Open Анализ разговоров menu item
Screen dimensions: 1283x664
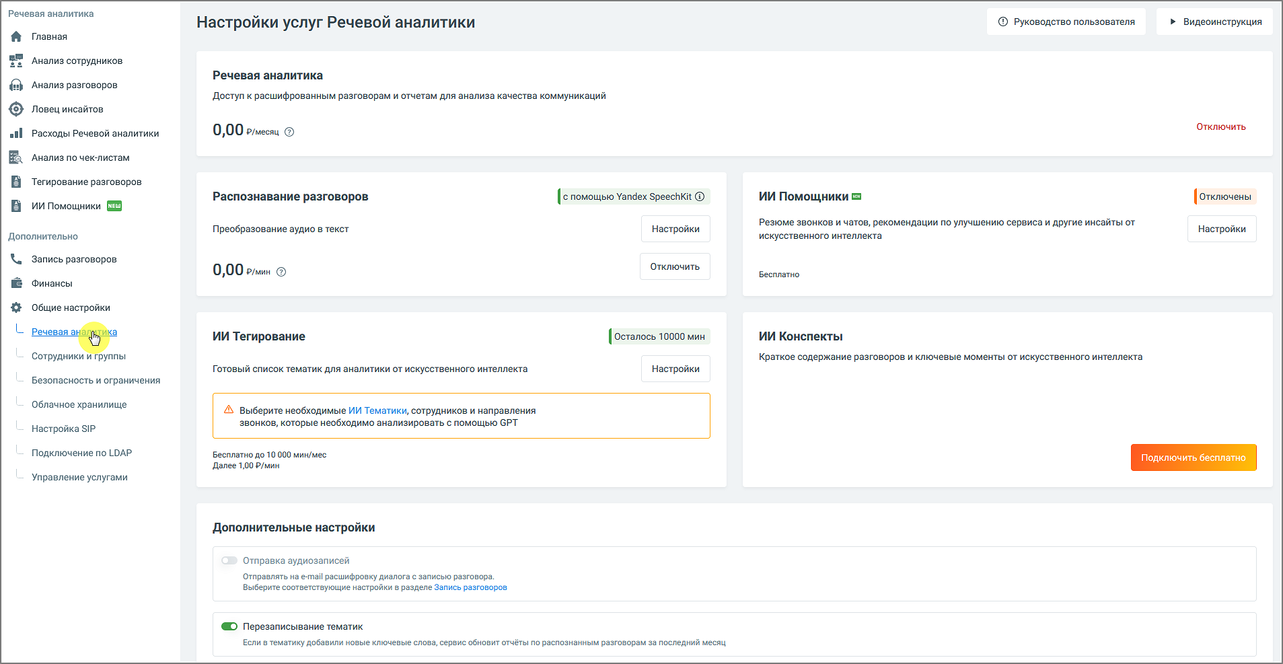(74, 85)
